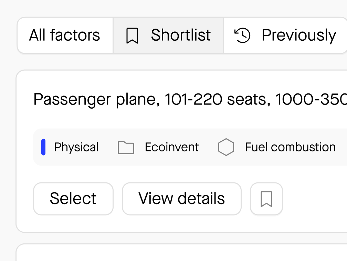Open View details for passenger plane
Viewport: 347px width, 261px height.
pos(182,199)
